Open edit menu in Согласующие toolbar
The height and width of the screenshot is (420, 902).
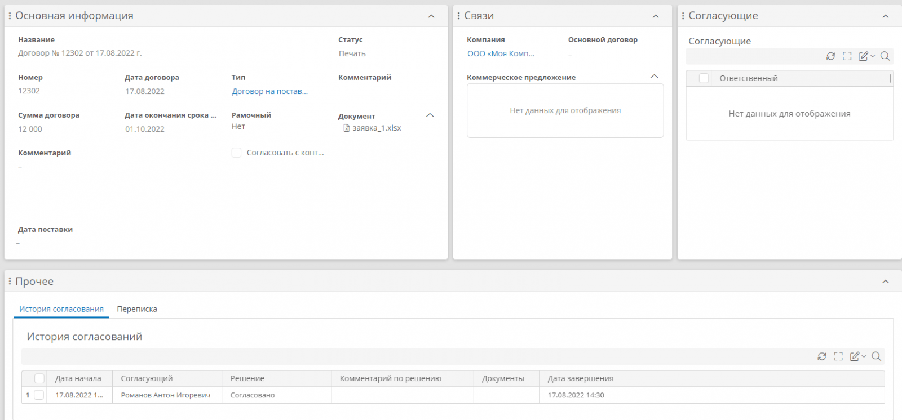[866, 56]
